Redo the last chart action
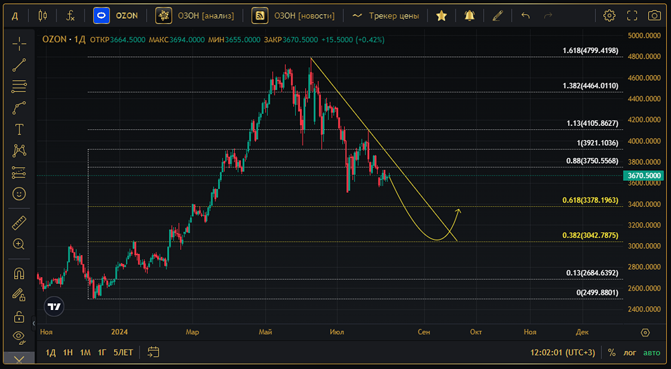This screenshot has width=671, height=369. 548,16
